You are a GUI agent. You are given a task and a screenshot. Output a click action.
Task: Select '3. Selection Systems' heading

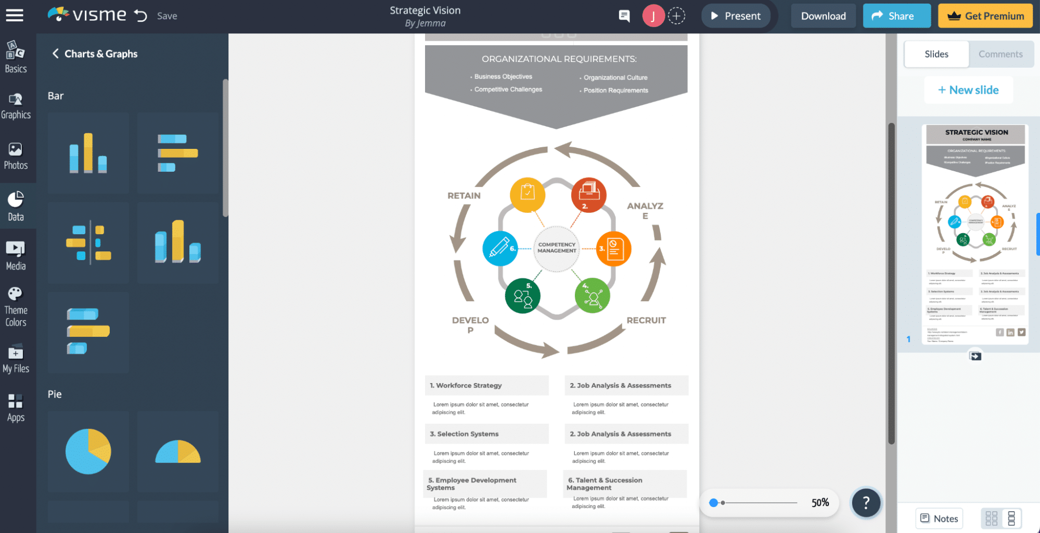pos(464,434)
